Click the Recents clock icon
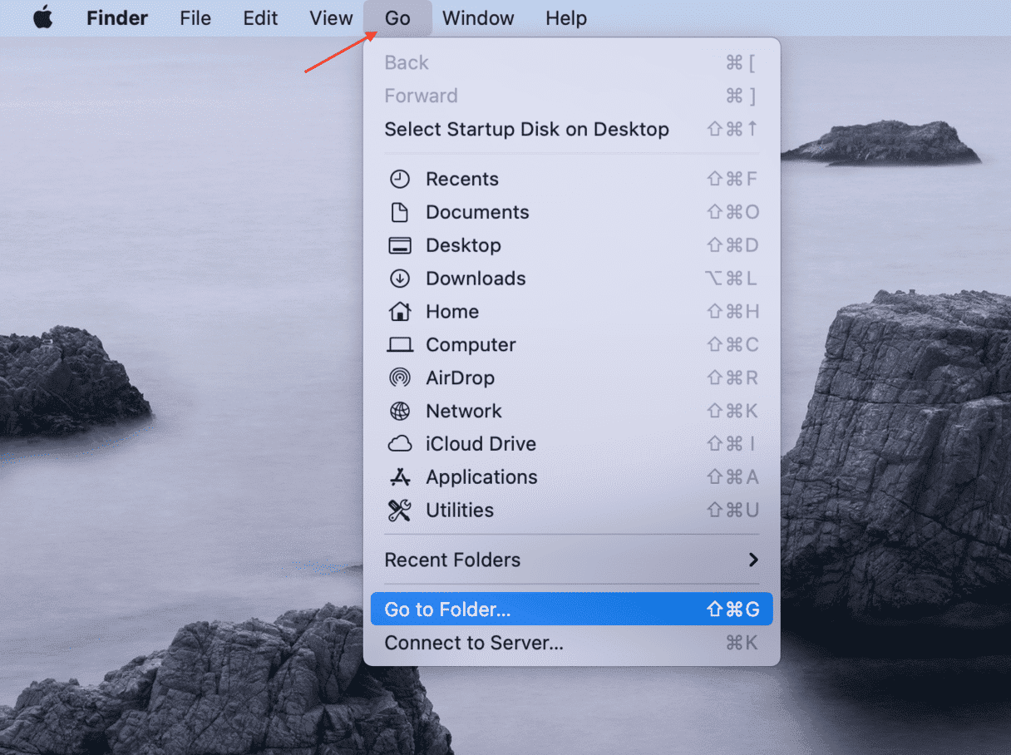 click(400, 179)
